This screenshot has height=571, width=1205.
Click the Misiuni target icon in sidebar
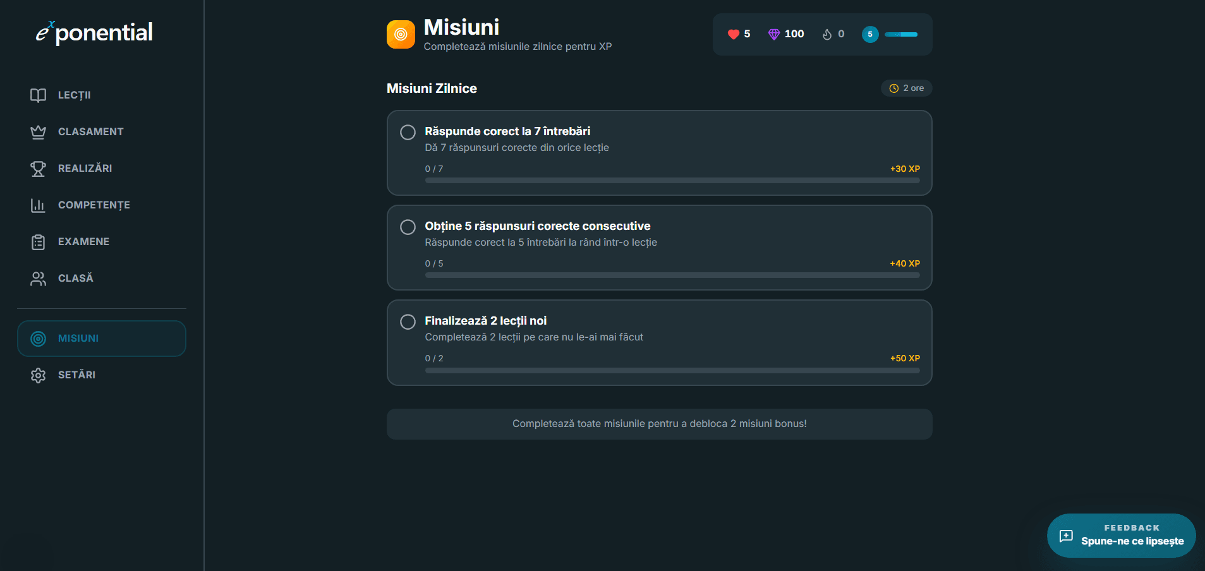point(38,339)
